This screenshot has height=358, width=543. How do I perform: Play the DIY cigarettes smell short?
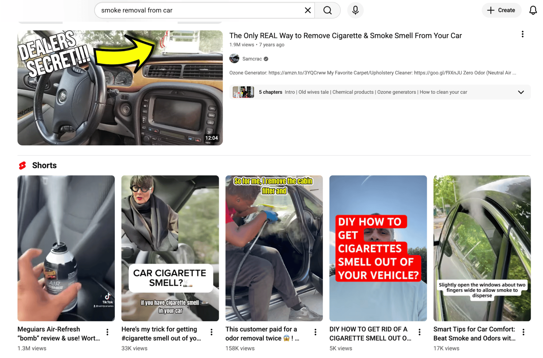click(378, 248)
